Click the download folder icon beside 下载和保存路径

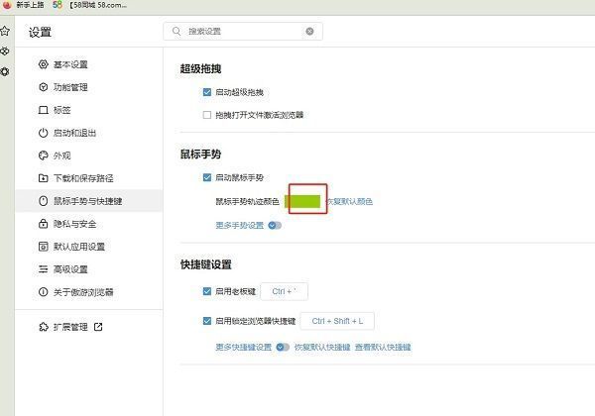[44, 178]
